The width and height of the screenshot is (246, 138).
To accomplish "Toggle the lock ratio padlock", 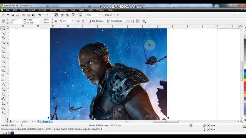I will pos(56,21).
